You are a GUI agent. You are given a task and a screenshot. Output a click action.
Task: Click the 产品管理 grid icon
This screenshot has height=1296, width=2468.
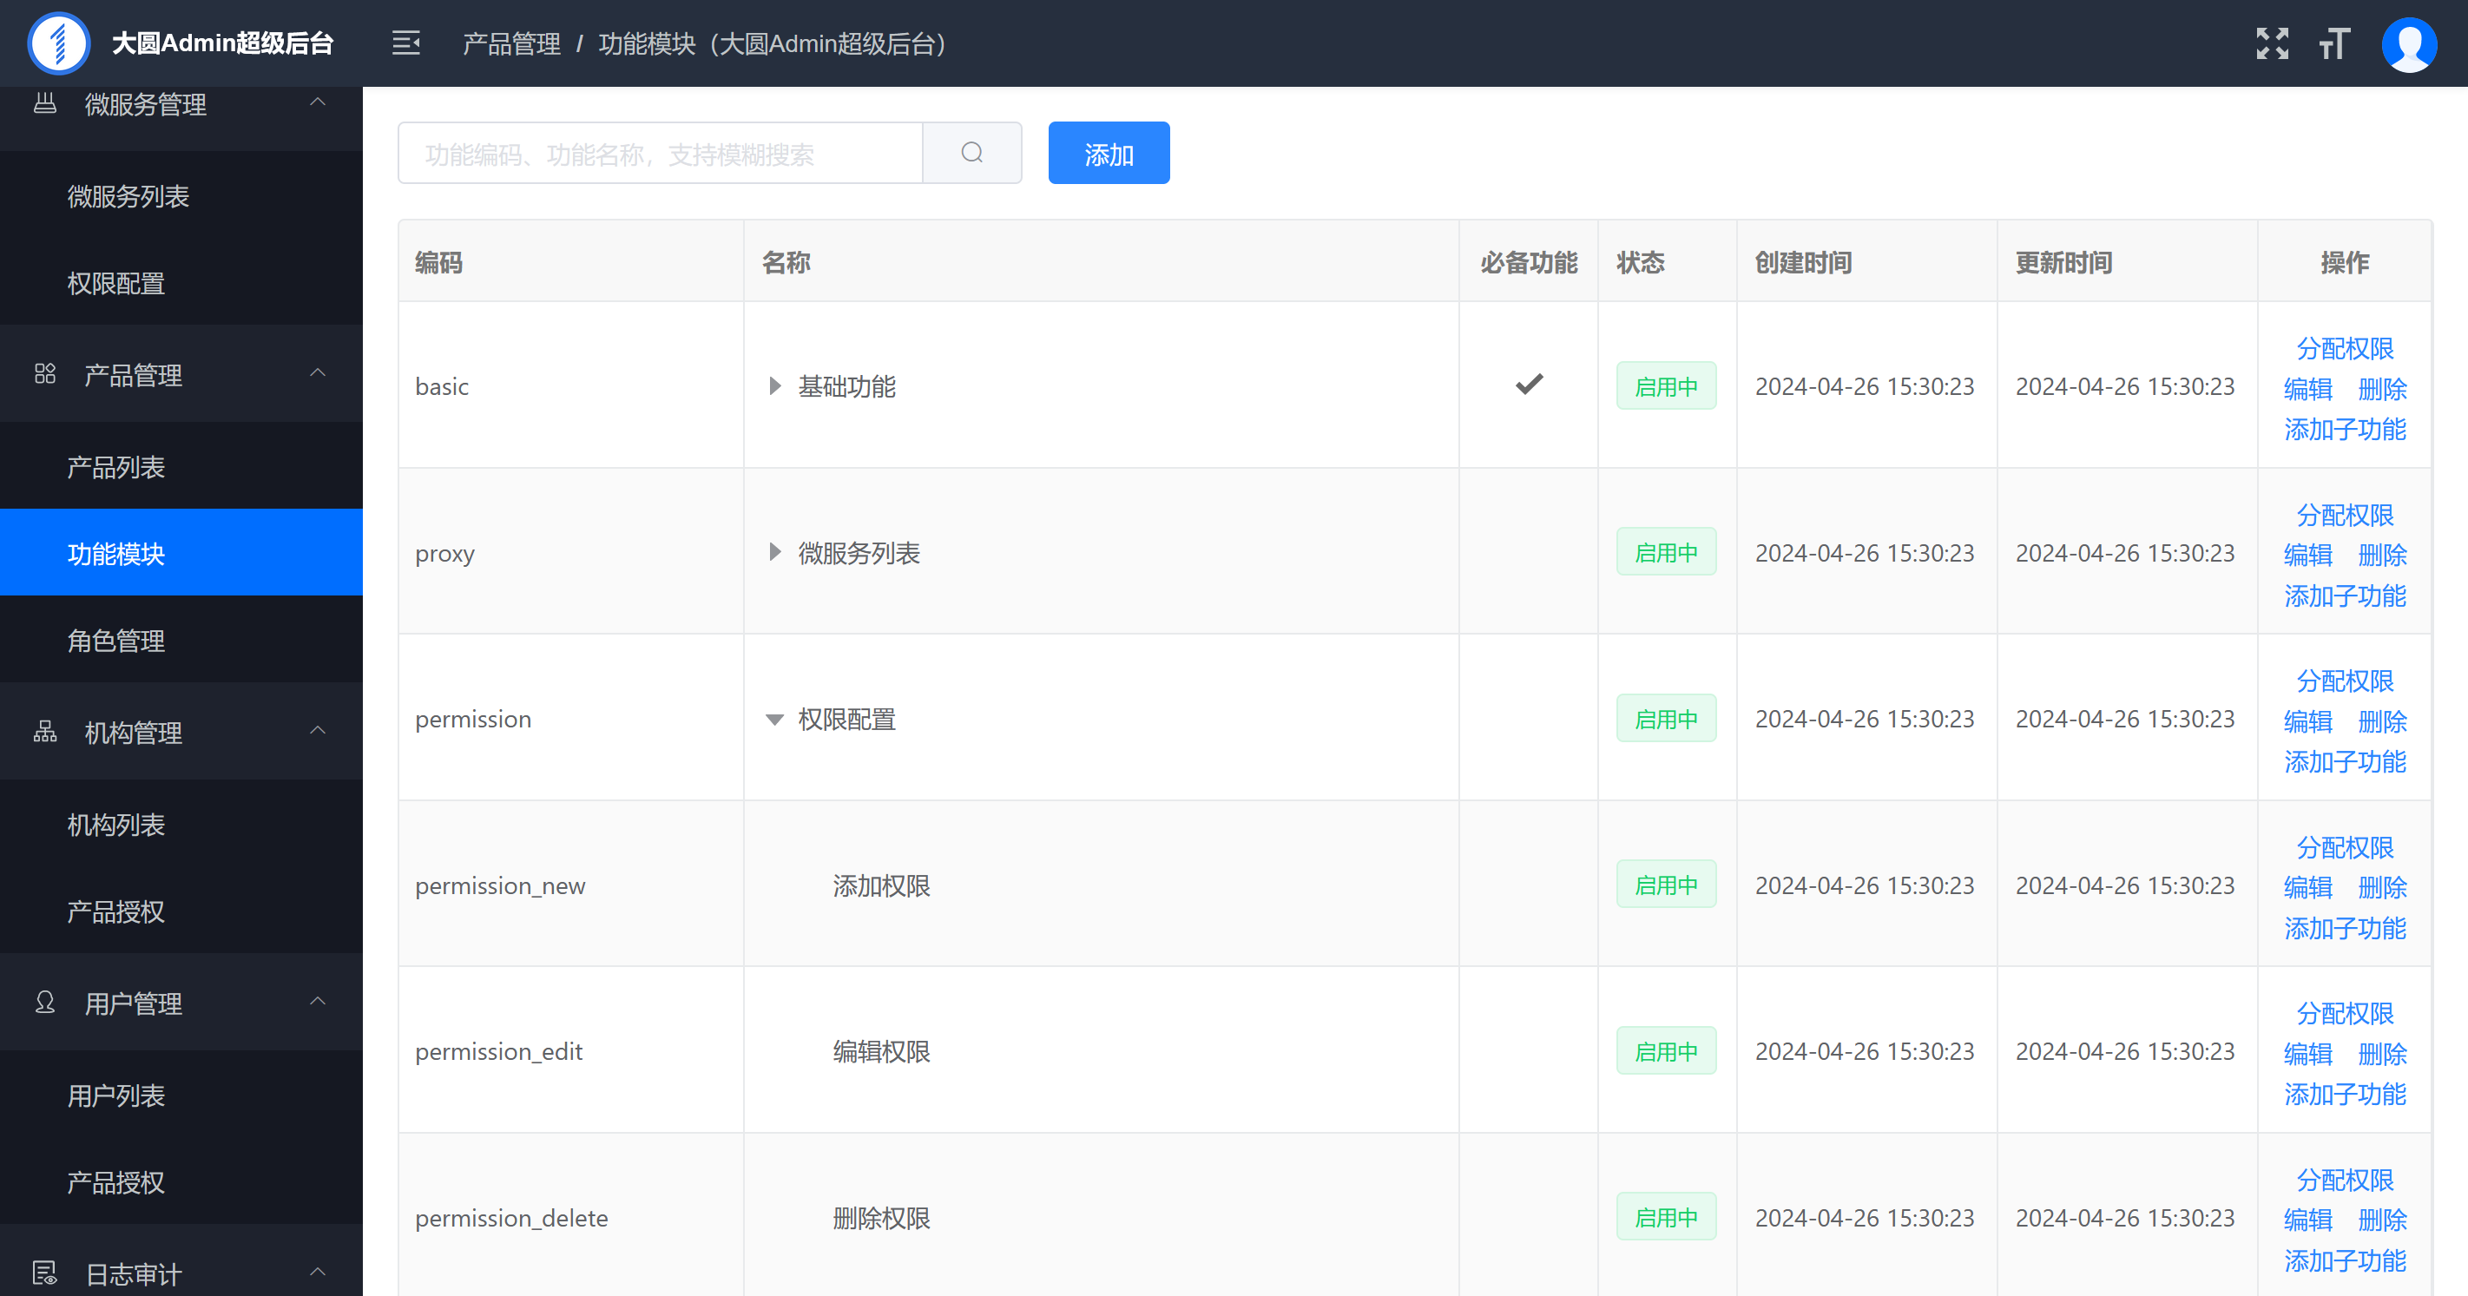click(45, 373)
